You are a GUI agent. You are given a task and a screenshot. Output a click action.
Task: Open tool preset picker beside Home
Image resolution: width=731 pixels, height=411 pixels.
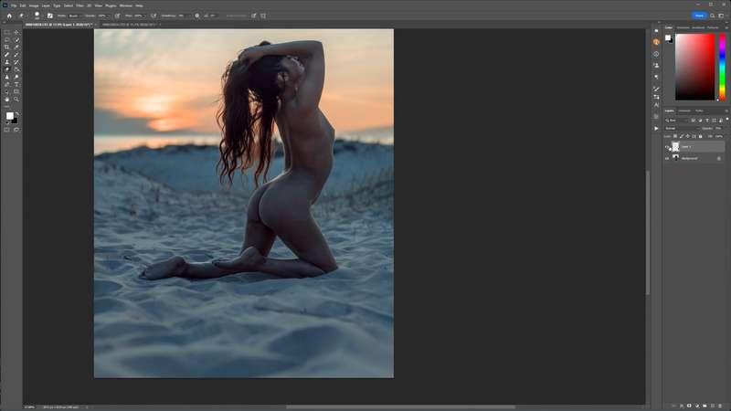pos(22,16)
